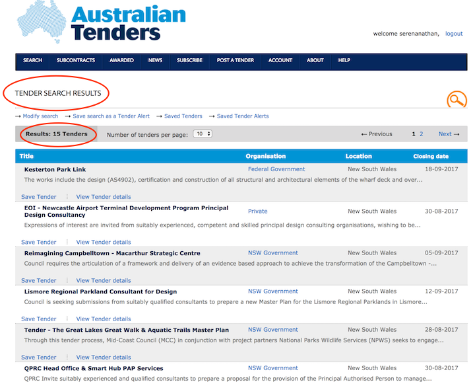Image resolution: width=475 pixels, height=382 pixels.
Task: Click NSW Government link for Great Lakes tender
Action: (x=273, y=330)
